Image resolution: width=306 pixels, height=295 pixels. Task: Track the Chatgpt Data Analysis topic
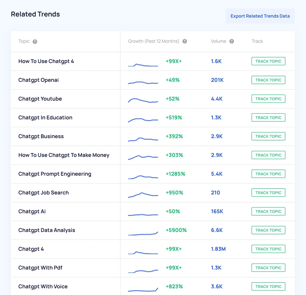268,230
